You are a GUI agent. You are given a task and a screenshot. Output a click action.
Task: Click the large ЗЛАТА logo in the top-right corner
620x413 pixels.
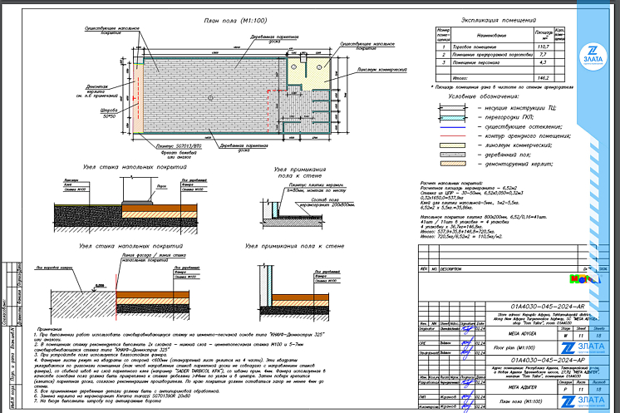(x=593, y=60)
